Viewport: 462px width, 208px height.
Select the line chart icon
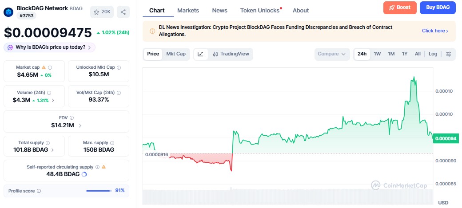click(x=201, y=54)
